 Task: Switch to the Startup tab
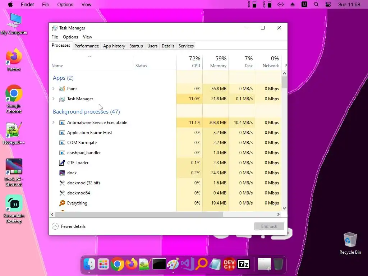136,46
